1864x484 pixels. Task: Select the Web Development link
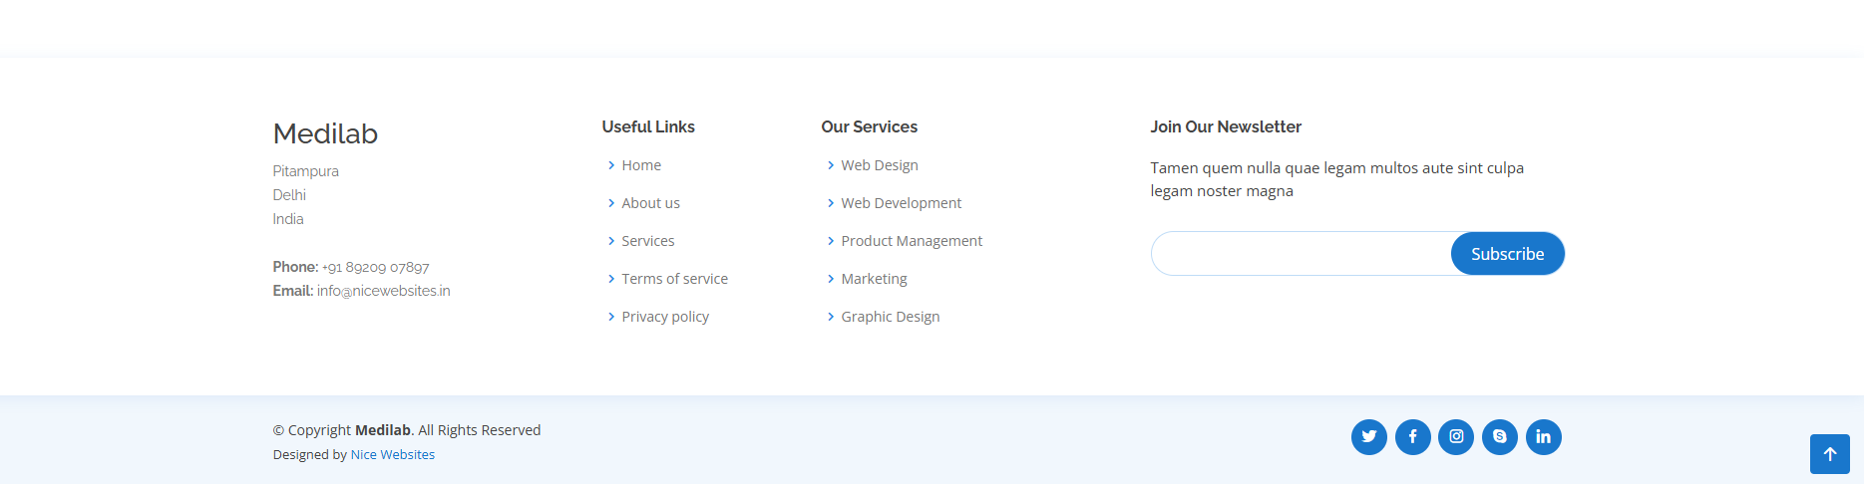coord(901,203)
